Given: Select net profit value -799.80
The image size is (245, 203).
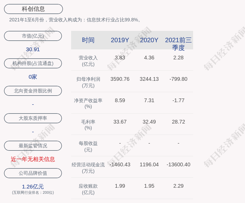Looking at the screenshot, I should pos(178,79).
